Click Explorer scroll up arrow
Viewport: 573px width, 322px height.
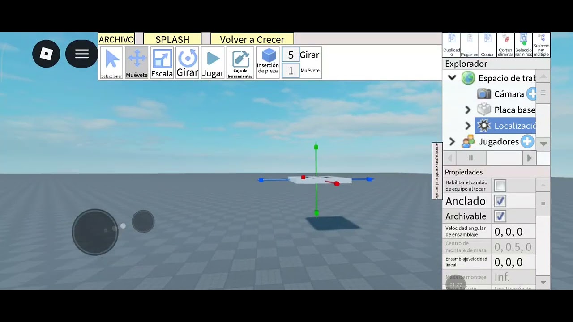(x=543, y=76)
